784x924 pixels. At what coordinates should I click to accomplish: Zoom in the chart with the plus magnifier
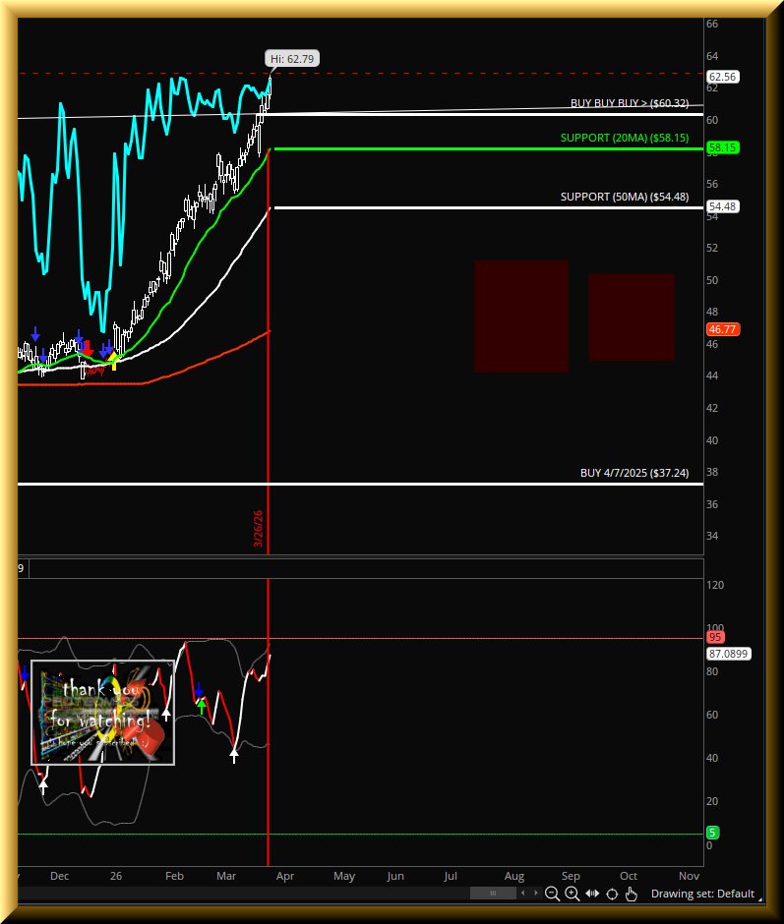pyautogui.click(x=572, y=894)
